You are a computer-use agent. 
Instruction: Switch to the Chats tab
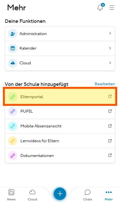(88, 195)
